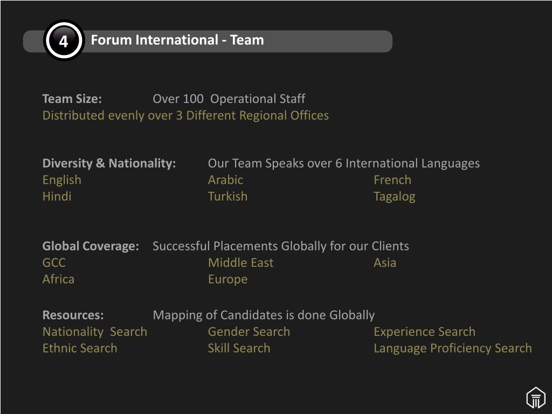Click the 'Arabic' language entry
Image resolution: width=552 pixels, height=414 pixels.
226,180
